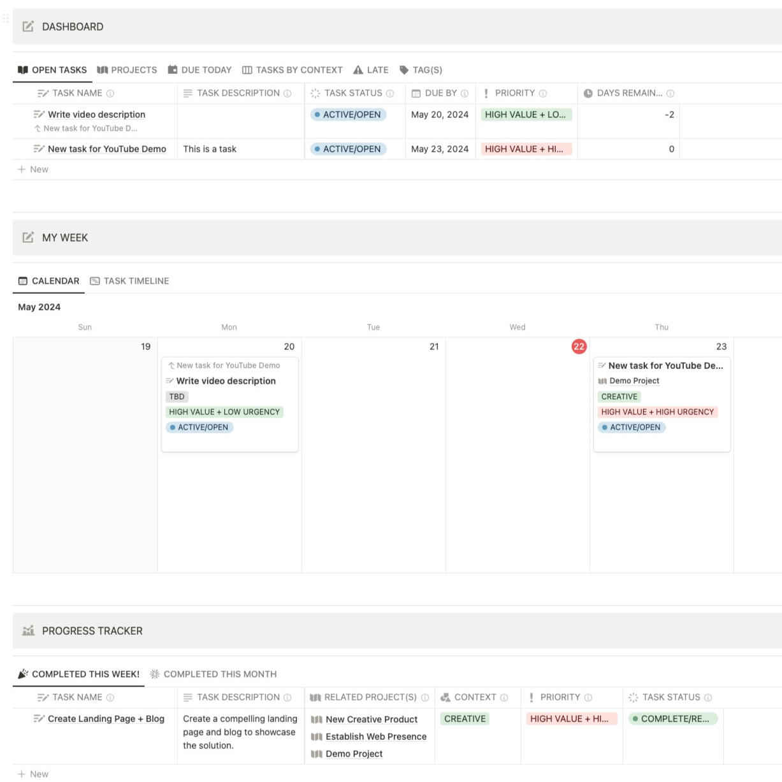Open the Write video description task
Viewport: 782px width, 782px height.
tap(96, 115)
